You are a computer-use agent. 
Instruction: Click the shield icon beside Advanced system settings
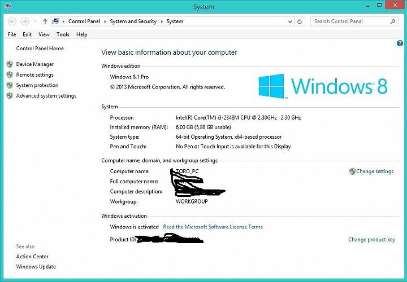tap(10, 96)
